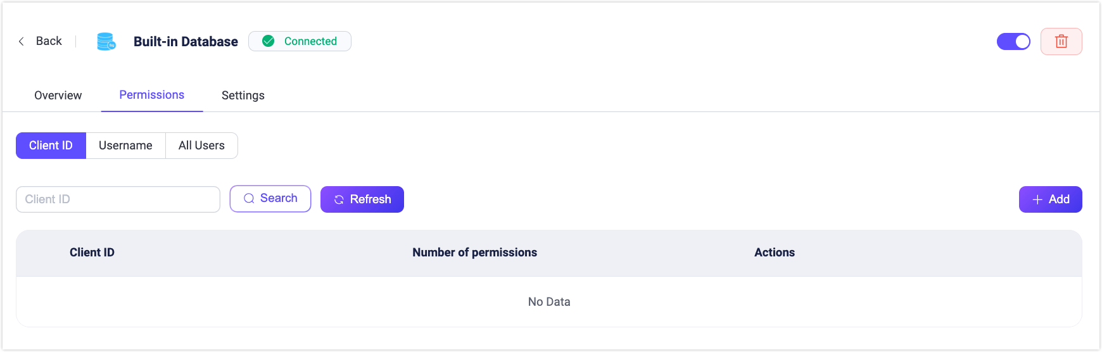Open the Overview tab
Screen dimensions: 1102x352
coord(58,96)
